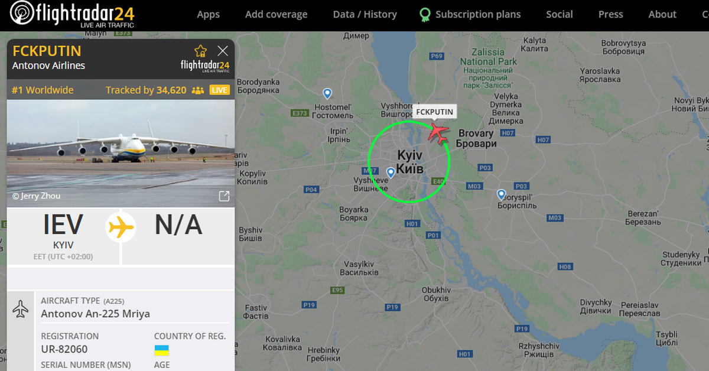Open the Add coverage menu item

click(x=277, y=14)
